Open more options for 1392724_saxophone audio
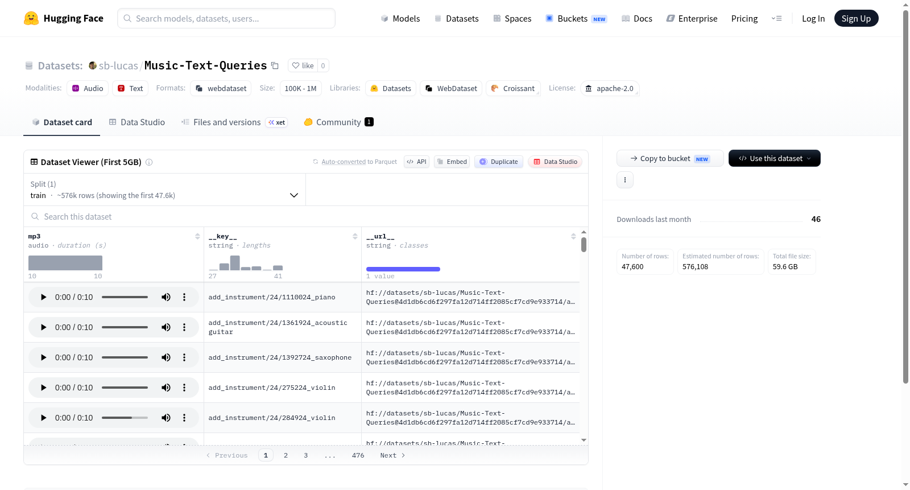 [184, 357]
